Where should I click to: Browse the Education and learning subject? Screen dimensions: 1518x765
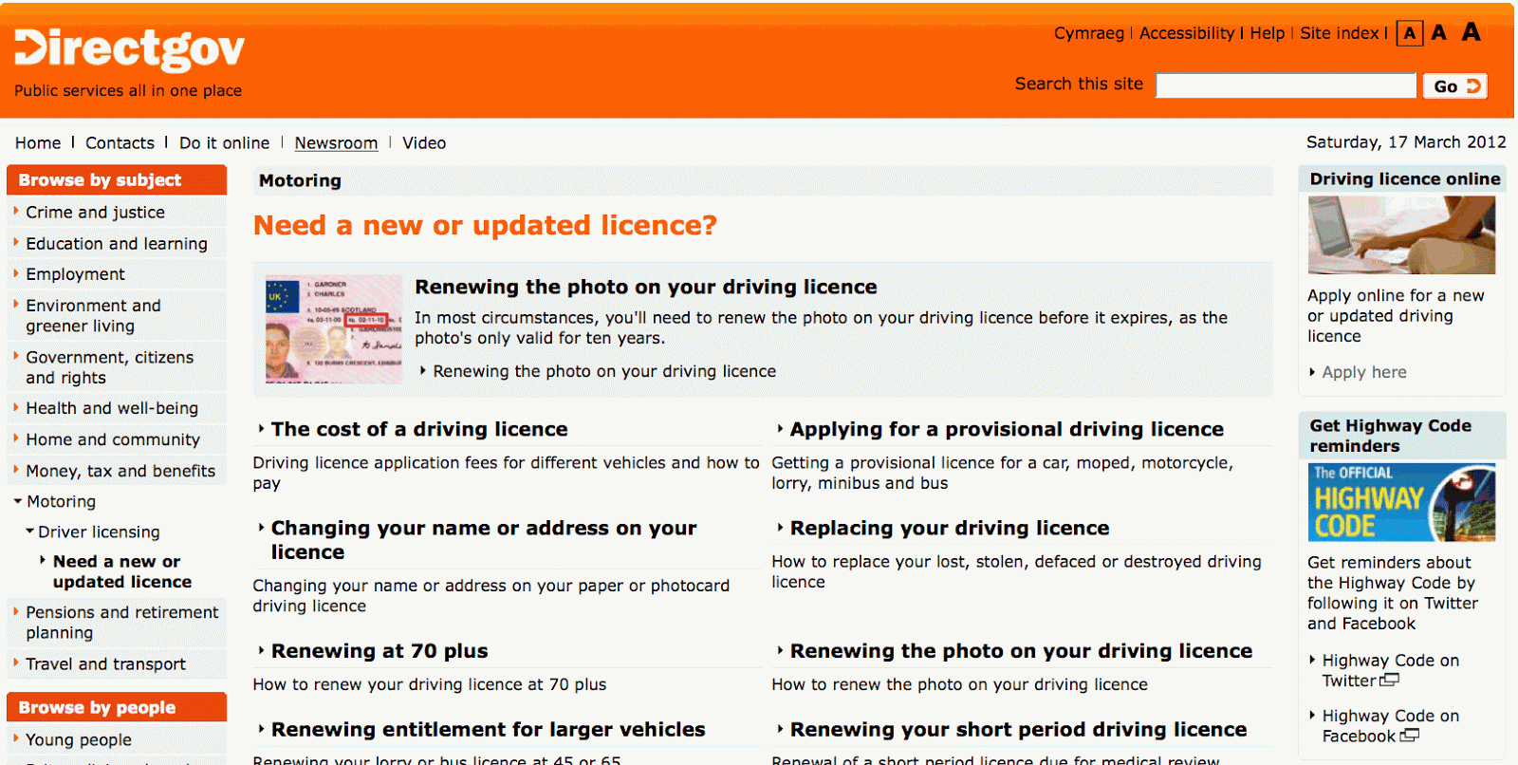click(117, 244)
